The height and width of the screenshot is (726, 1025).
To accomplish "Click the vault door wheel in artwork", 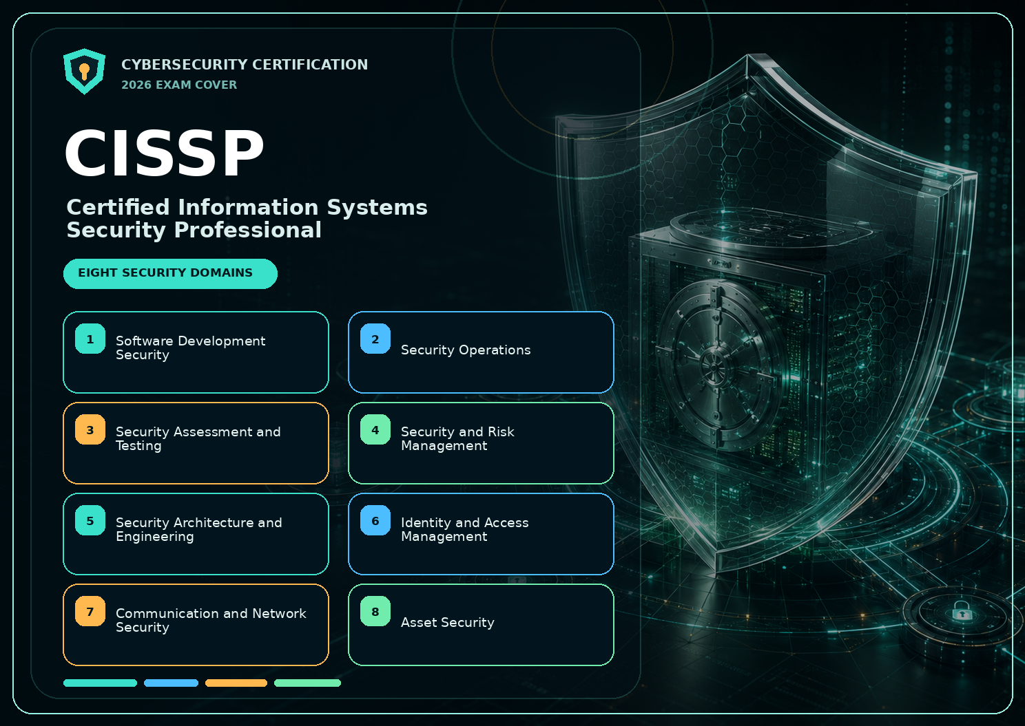I will pos(716,365).
